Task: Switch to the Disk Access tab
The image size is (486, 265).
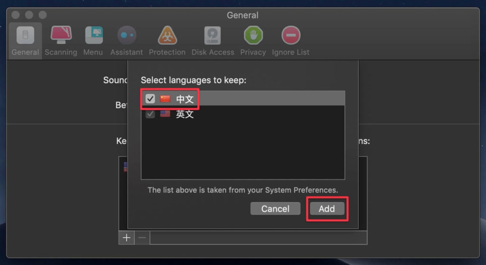Action: pos(213,41)
